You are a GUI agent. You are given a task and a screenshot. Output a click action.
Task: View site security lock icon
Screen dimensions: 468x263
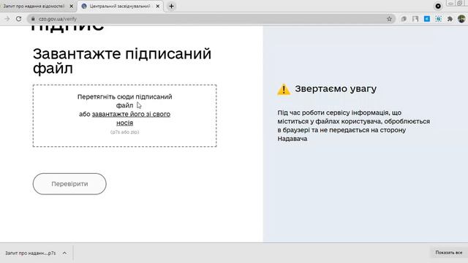pos(33,19)
